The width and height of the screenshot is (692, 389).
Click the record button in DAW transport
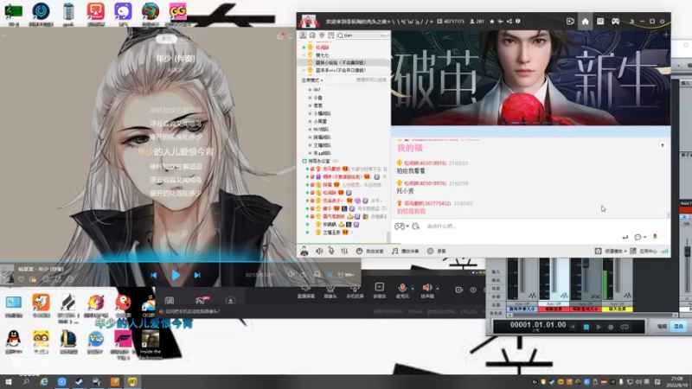611,327
